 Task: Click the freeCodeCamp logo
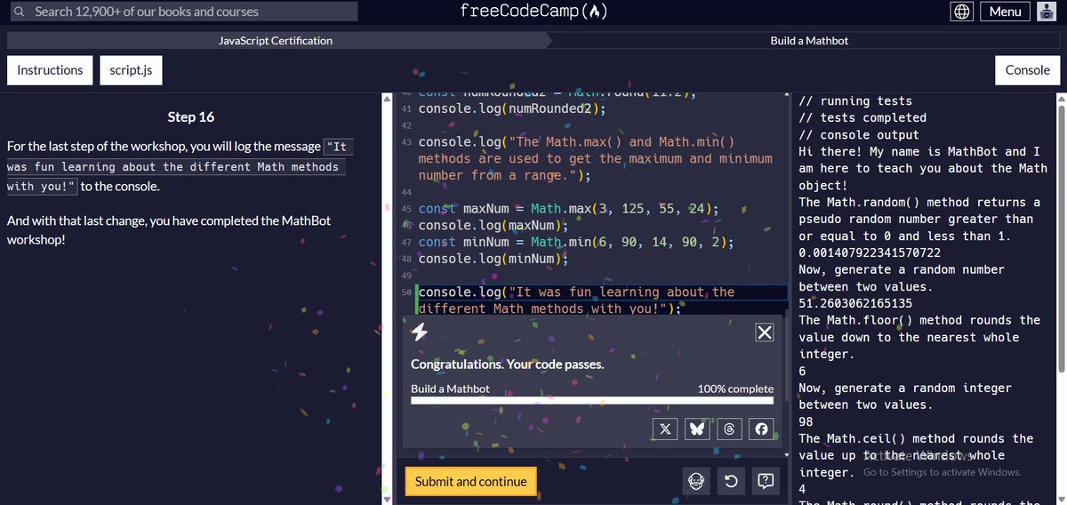(533, 12)
